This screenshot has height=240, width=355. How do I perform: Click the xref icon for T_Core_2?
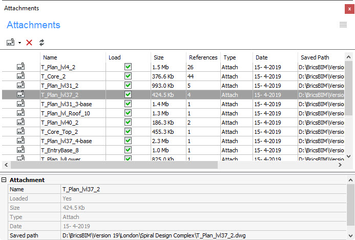pyautogui.click(x=21, y=76)
